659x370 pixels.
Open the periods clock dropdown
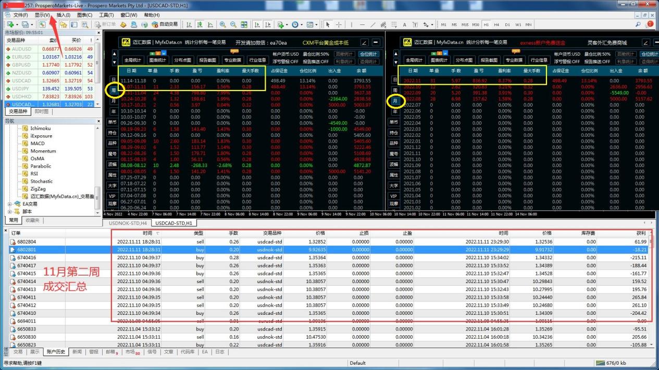coord(297,24)
